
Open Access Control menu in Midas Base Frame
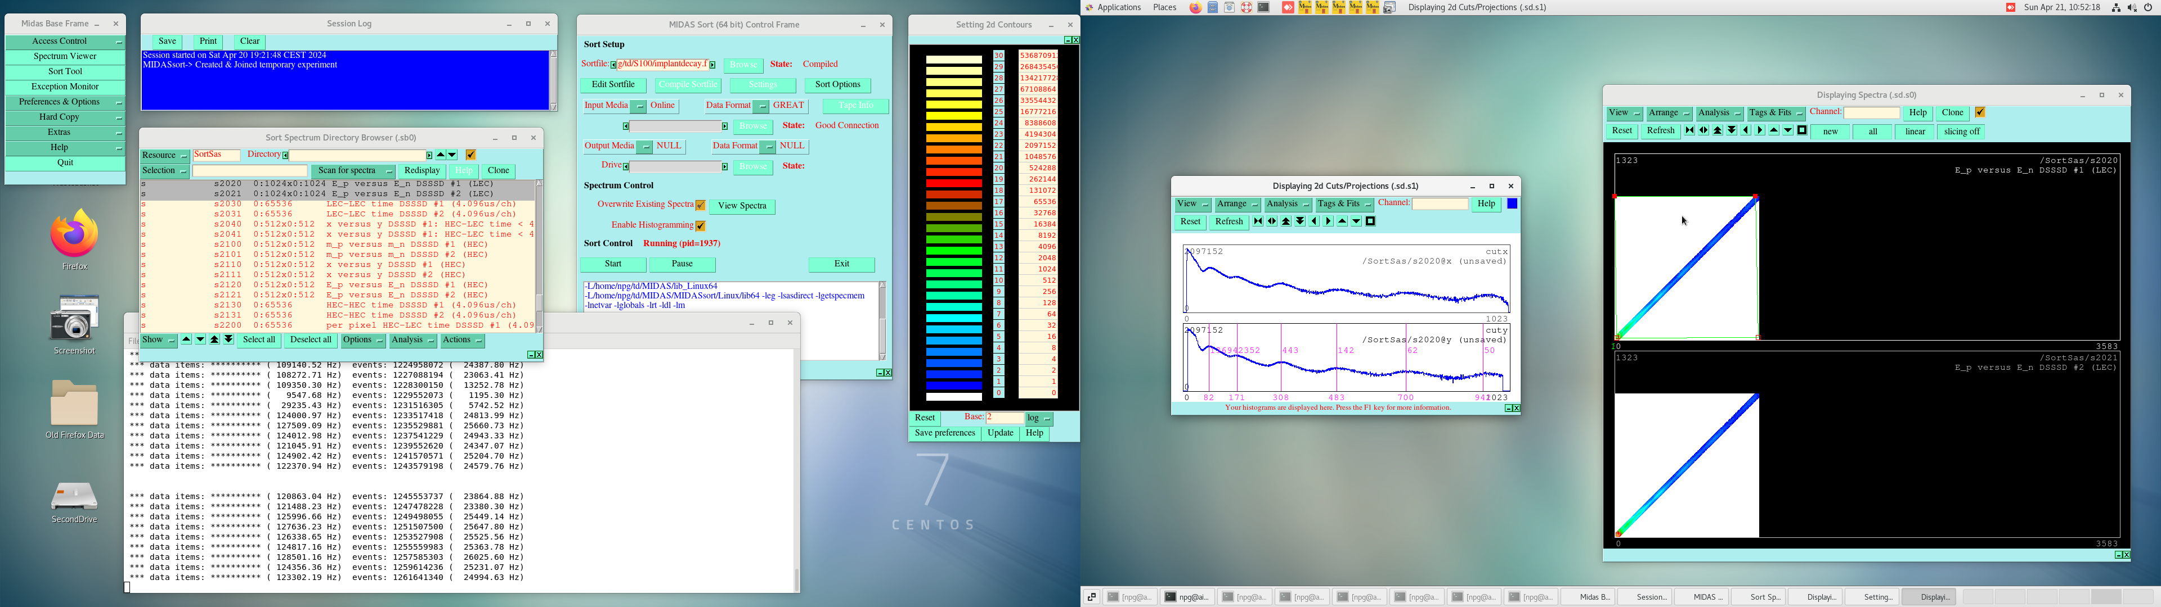[x=65, y=41]
